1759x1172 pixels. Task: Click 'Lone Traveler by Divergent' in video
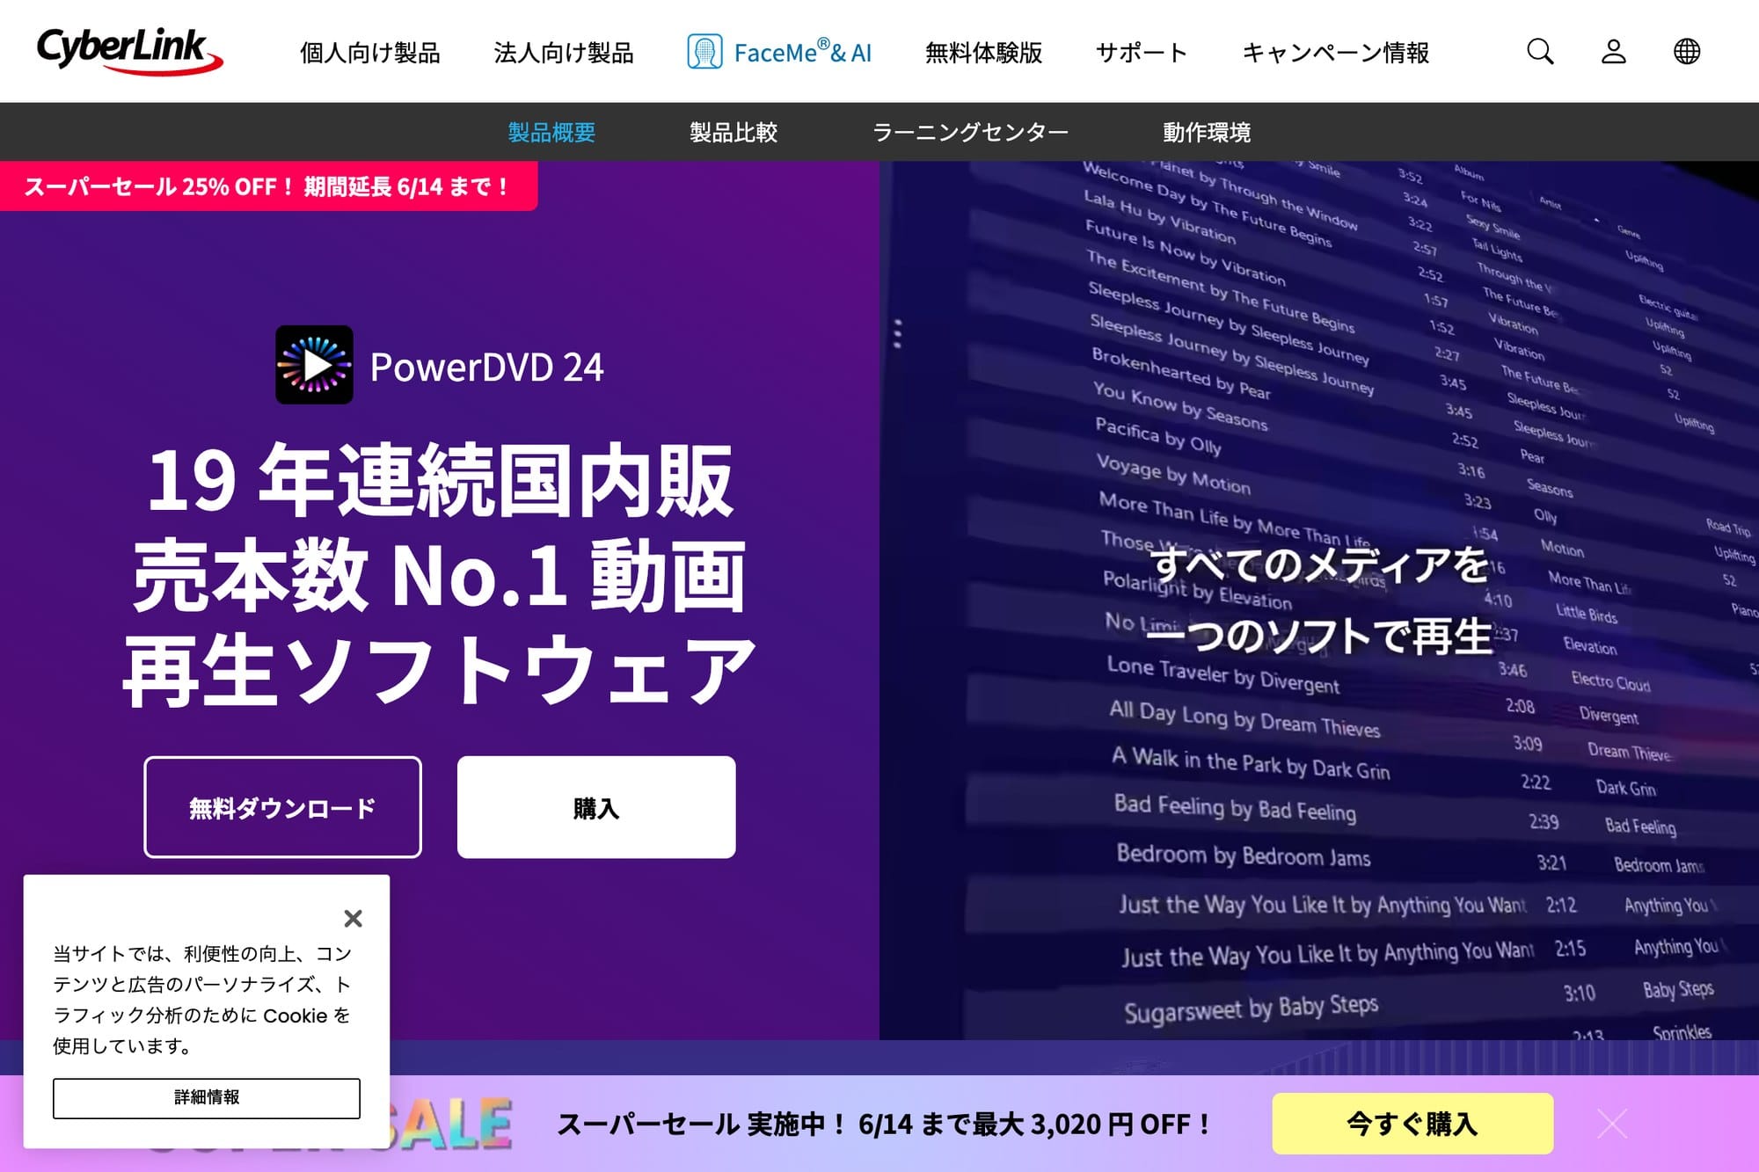1223,674
